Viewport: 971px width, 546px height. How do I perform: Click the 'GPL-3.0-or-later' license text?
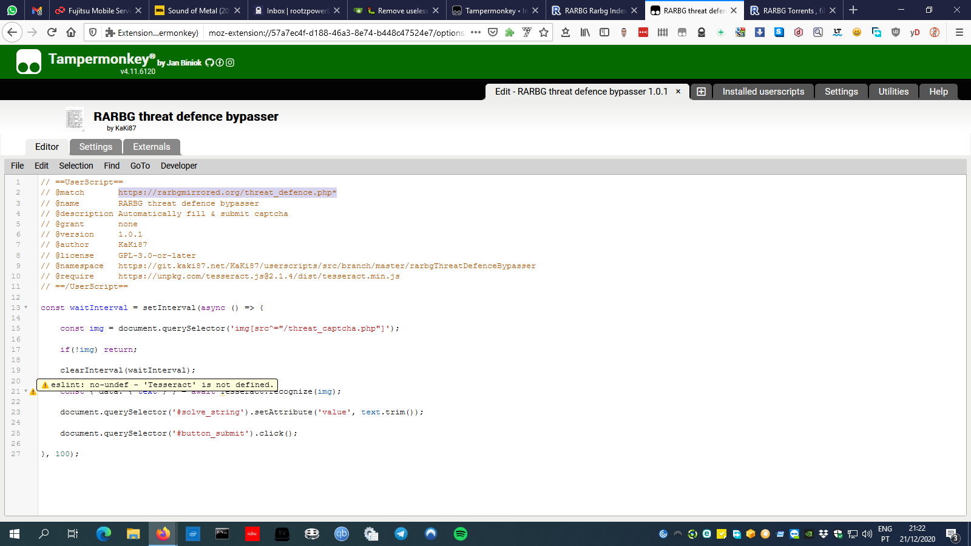157,256
